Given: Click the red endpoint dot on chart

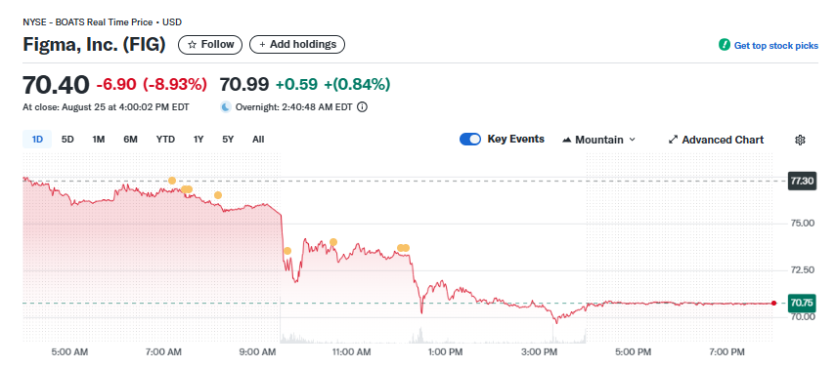Looking at the screenshot, I should click(773, 303).
